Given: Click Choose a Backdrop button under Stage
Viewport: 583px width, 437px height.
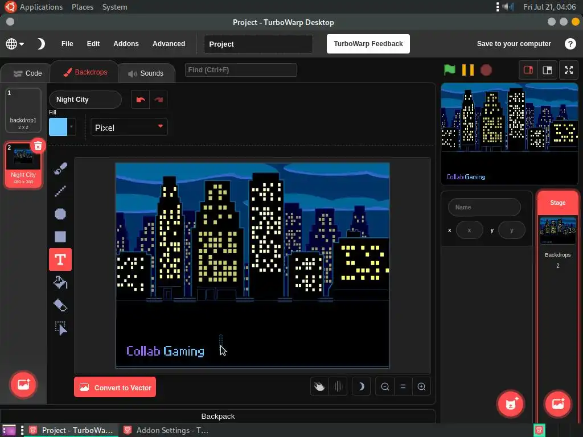Looking at the screenshot, I should 558,403.
